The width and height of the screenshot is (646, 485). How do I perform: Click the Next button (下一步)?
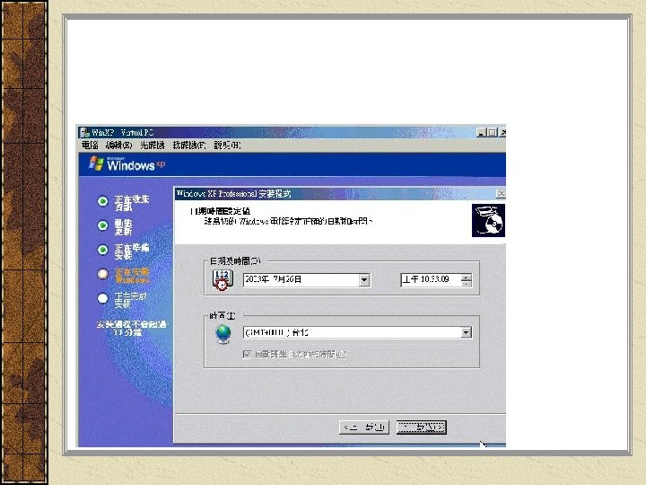421,428
